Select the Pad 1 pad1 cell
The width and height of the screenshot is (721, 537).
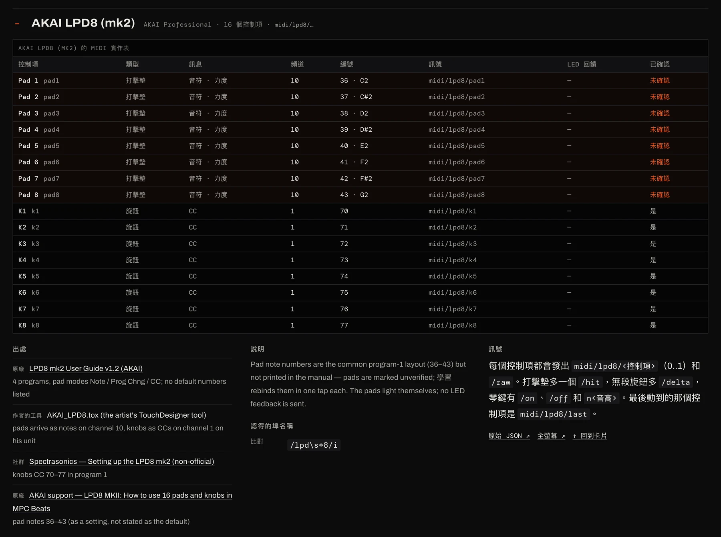39,80
